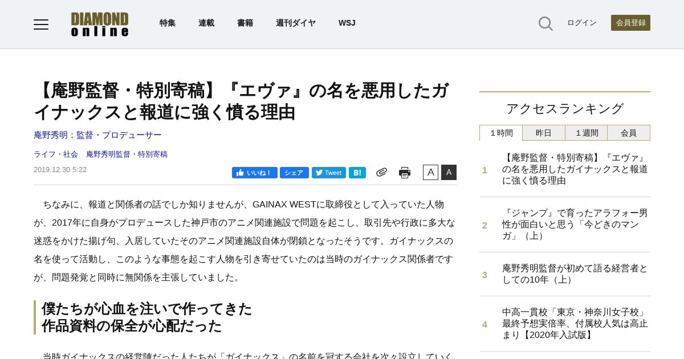Screen dimensions: 684x359
Task: Bookmark with the Hatena B! icon
Action: (357, 173)
